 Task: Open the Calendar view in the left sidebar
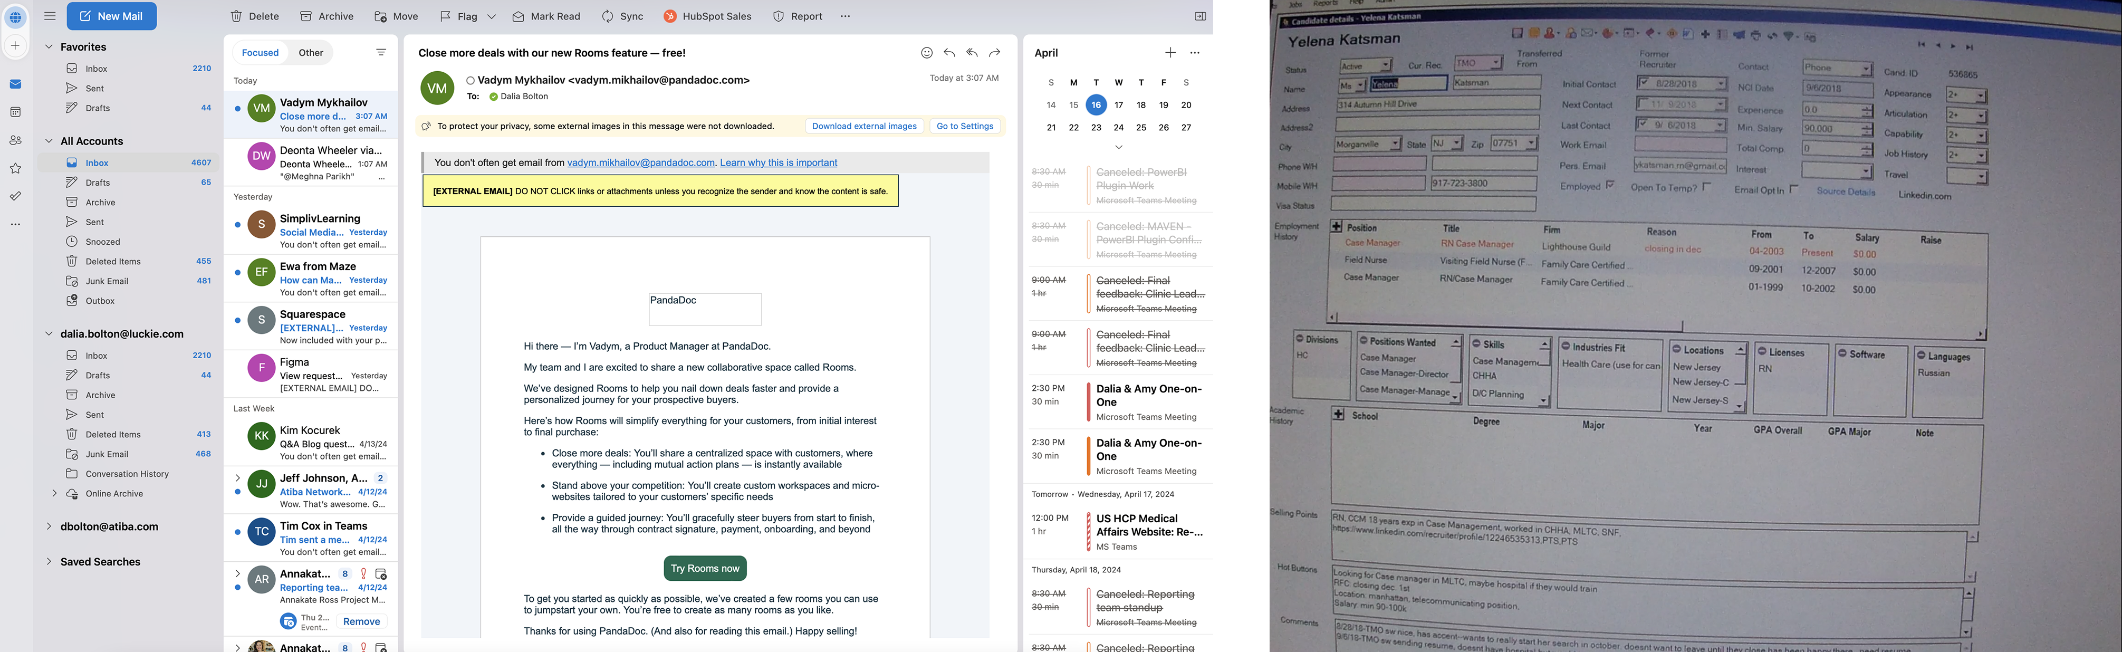pos(16,112)
